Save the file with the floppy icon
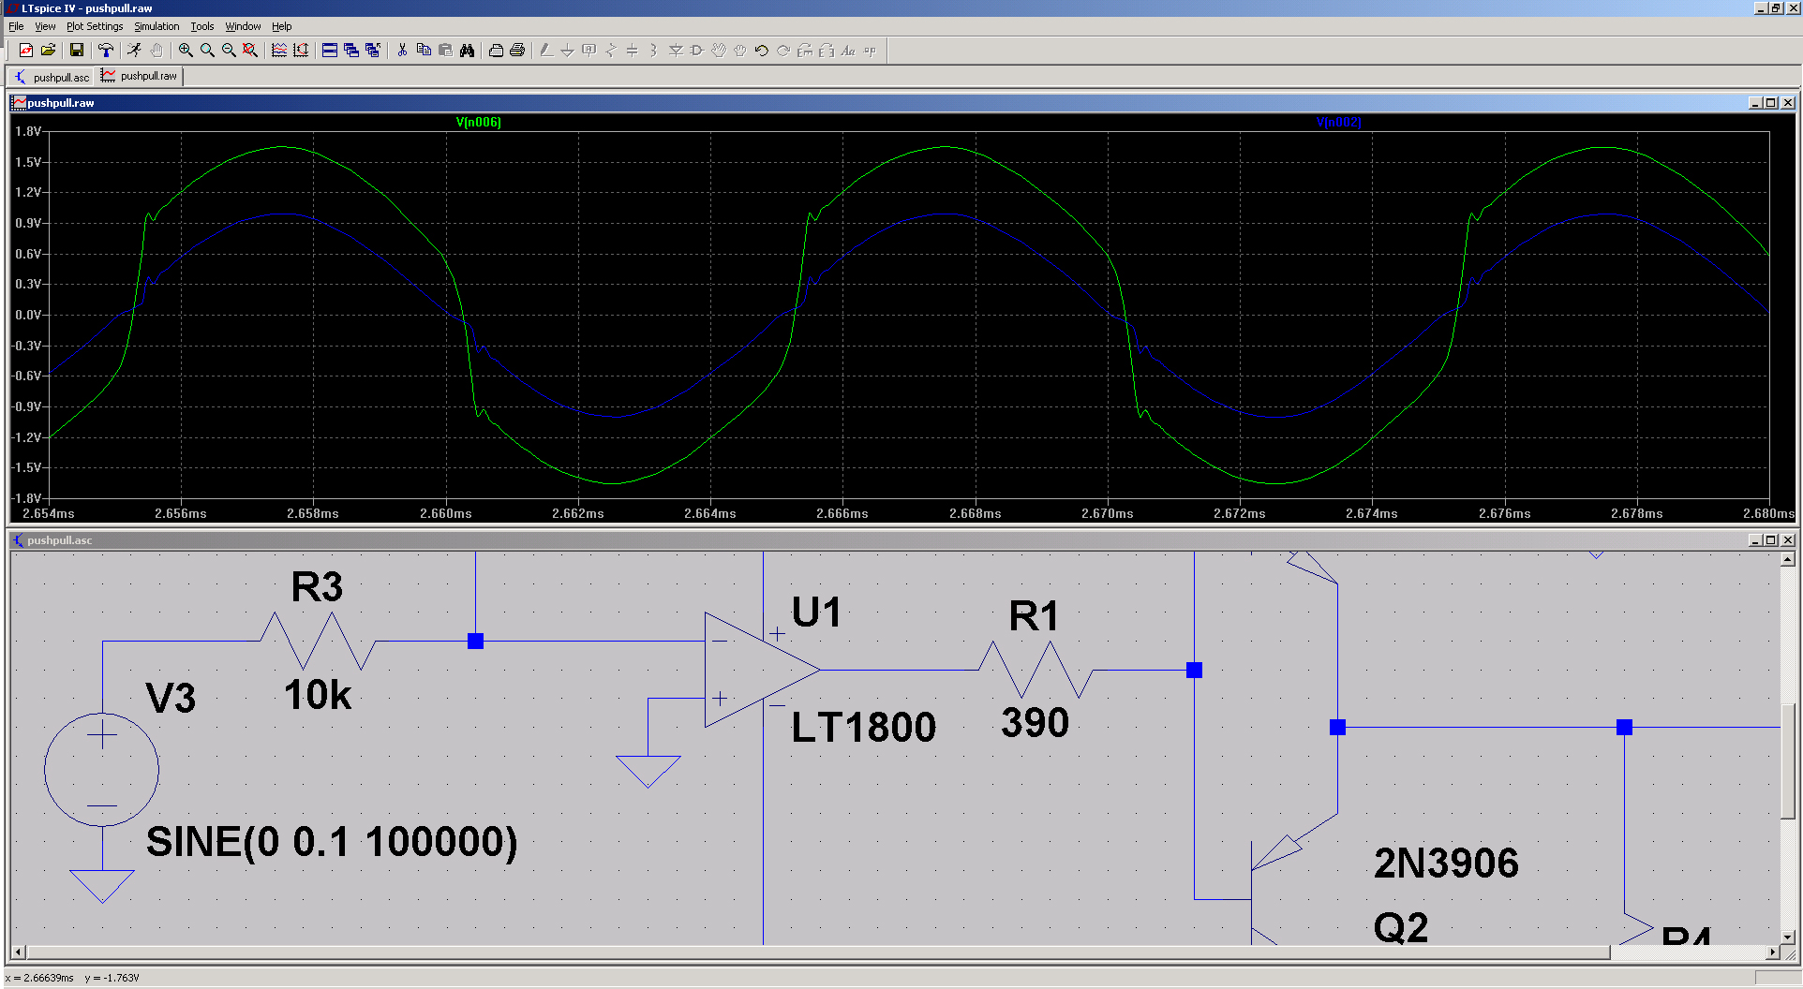The width and height of the screenshot is (1803, 989). point(77,51)
